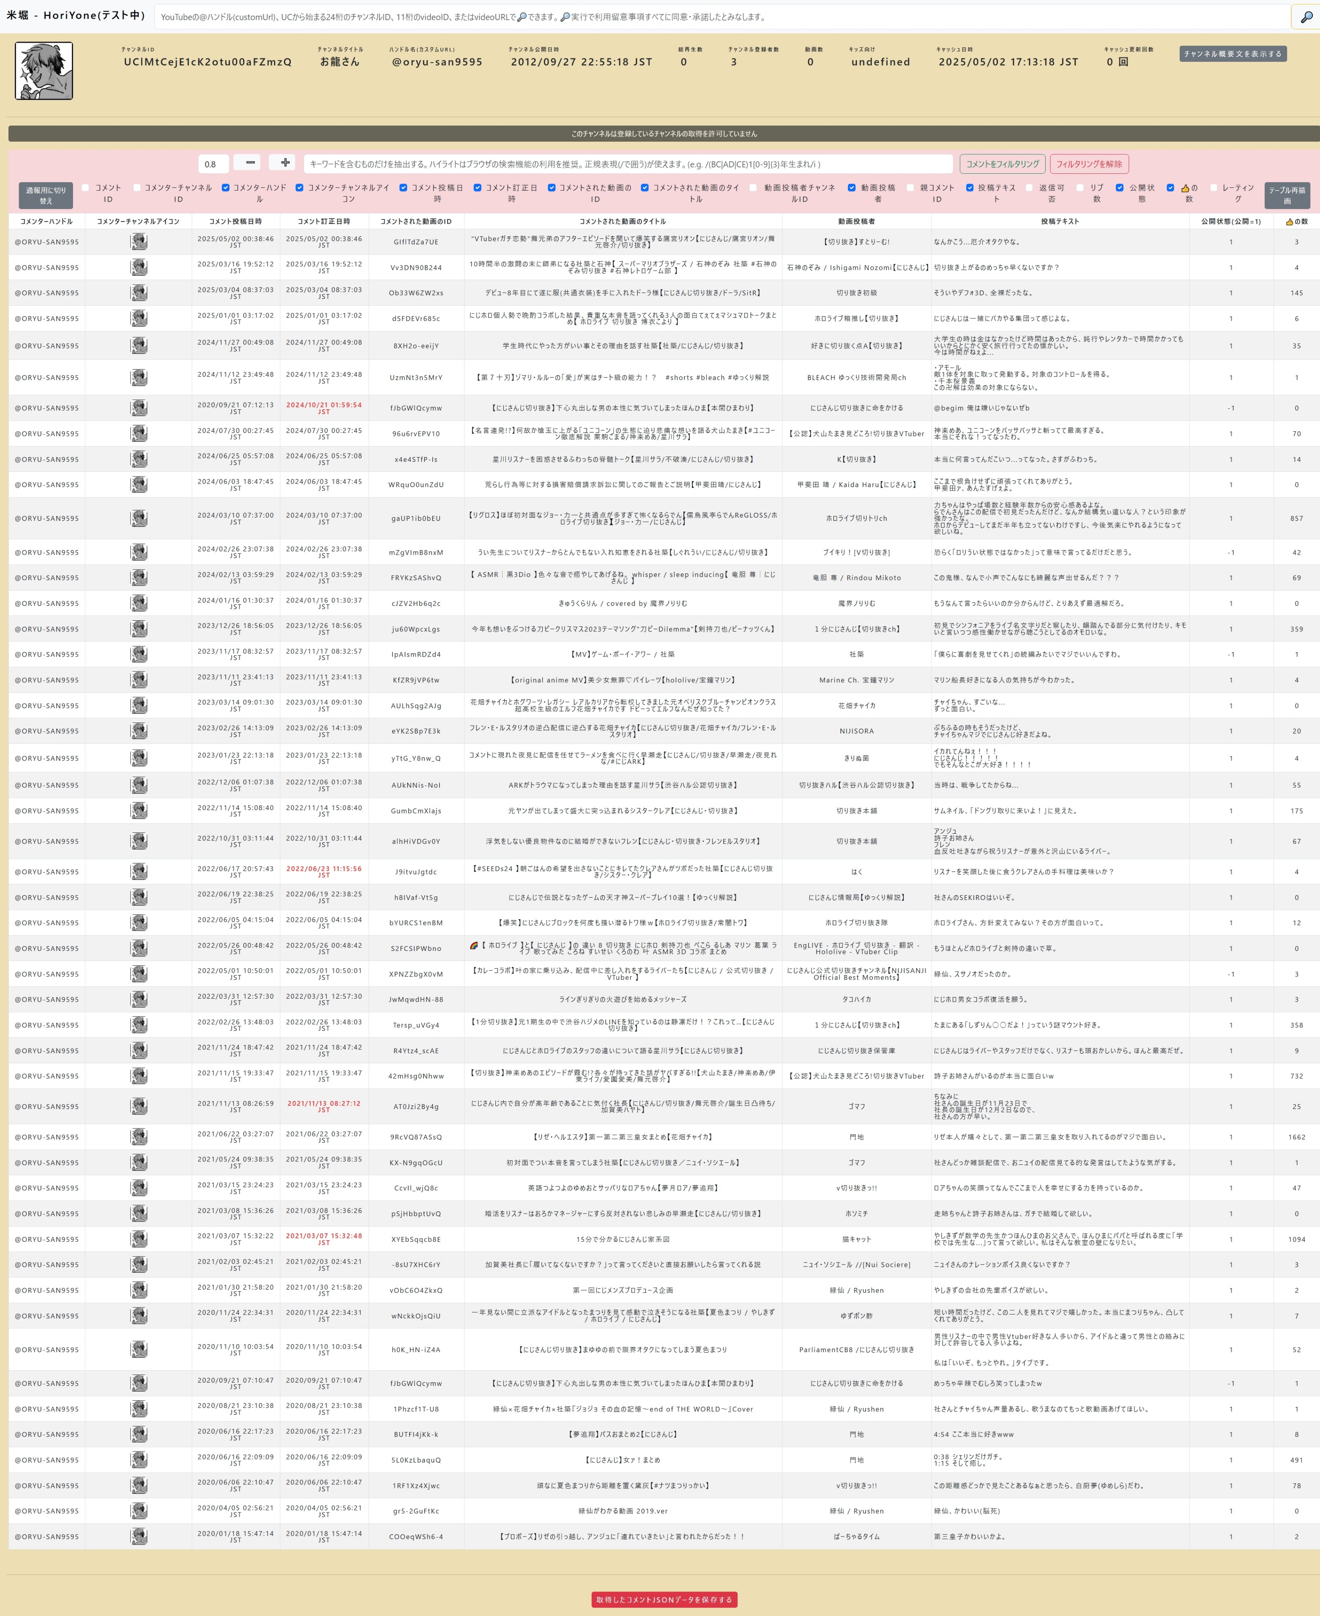Click commenter icon in row dSFDEVr685c
This screenshot has width=1320, height=1616.
138,319
